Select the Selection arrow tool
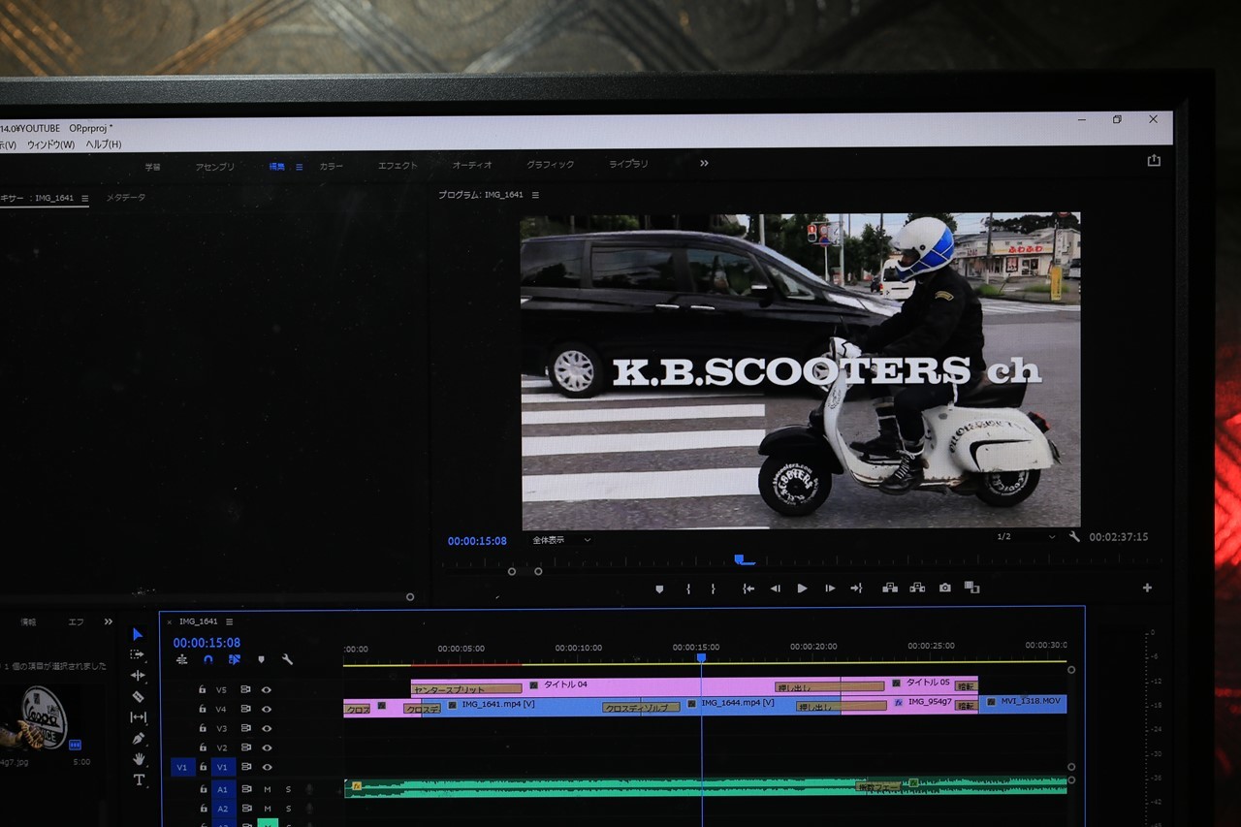Image resolution: width=1241 pixels, height=827 pixels. tap(138, 634)
